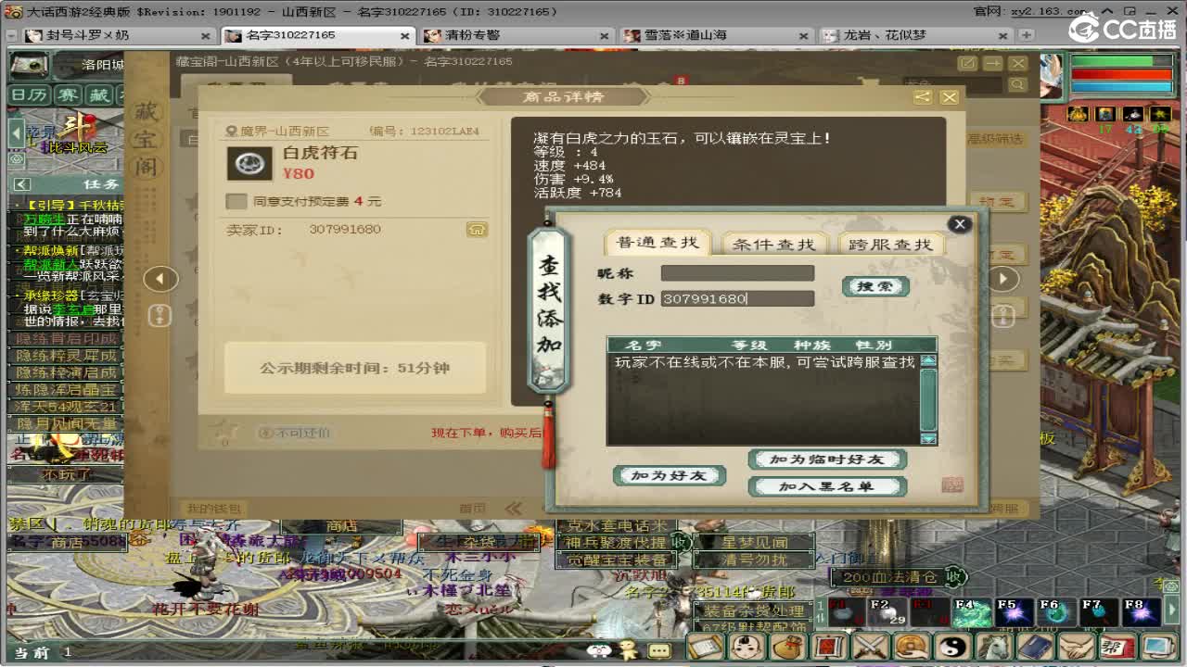Expand the right side panel arrow
1187x667 pixels.
point(1003,278)
